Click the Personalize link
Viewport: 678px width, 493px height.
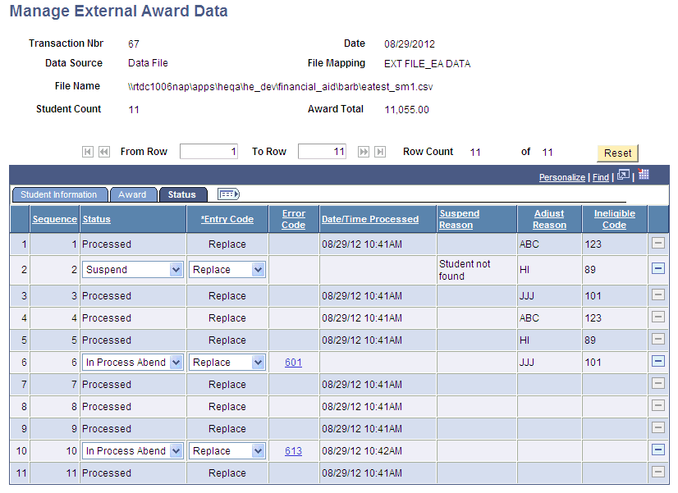[x=561, y=177]
